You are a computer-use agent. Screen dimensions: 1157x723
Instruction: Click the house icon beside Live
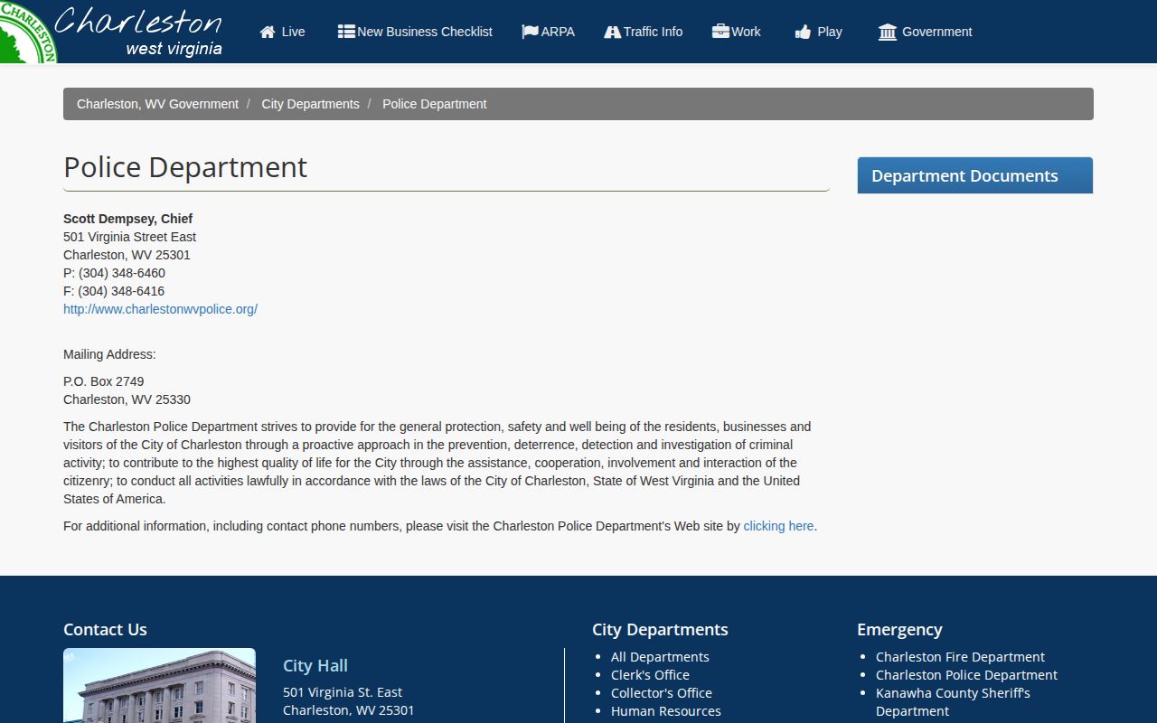click(268, 32)
